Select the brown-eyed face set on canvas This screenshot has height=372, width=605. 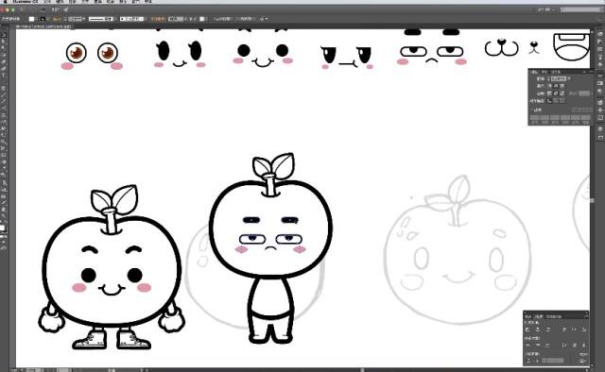[92, 57]
